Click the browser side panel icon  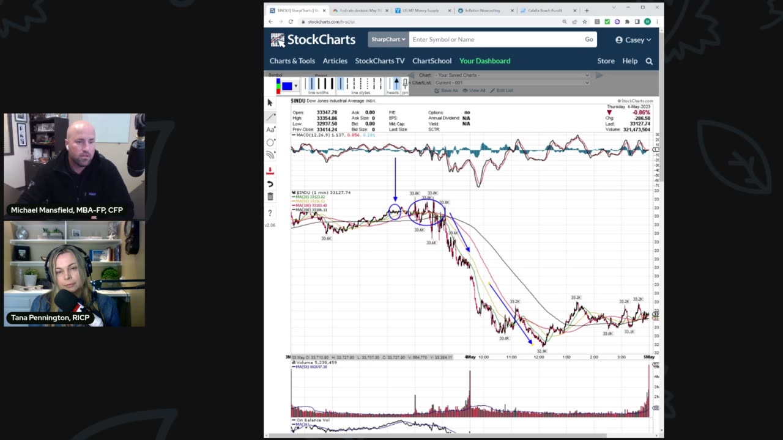(x=637, y=22)
